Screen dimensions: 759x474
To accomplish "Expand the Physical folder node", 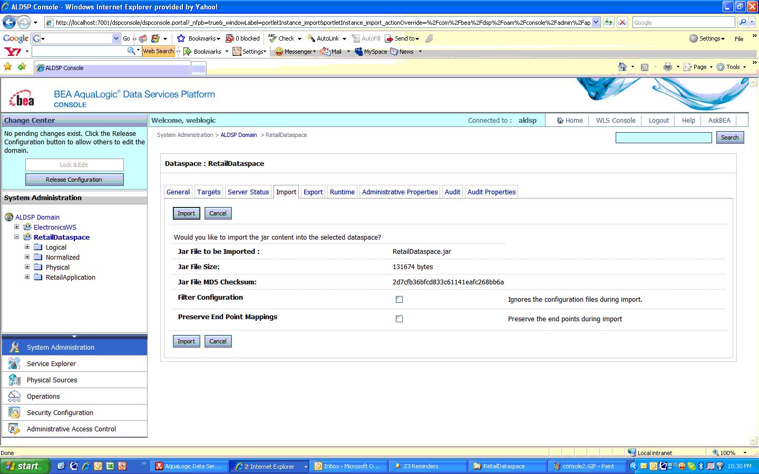I will pyautogui.click(x=27, y=267).
